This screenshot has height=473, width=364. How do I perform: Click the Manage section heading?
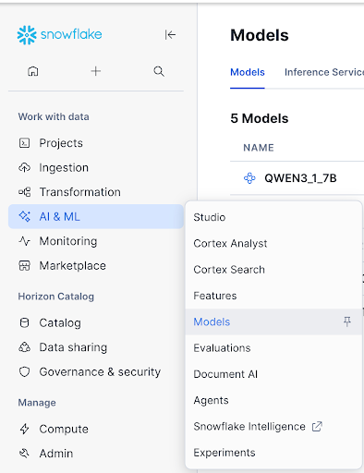click(x=37, y=403)
